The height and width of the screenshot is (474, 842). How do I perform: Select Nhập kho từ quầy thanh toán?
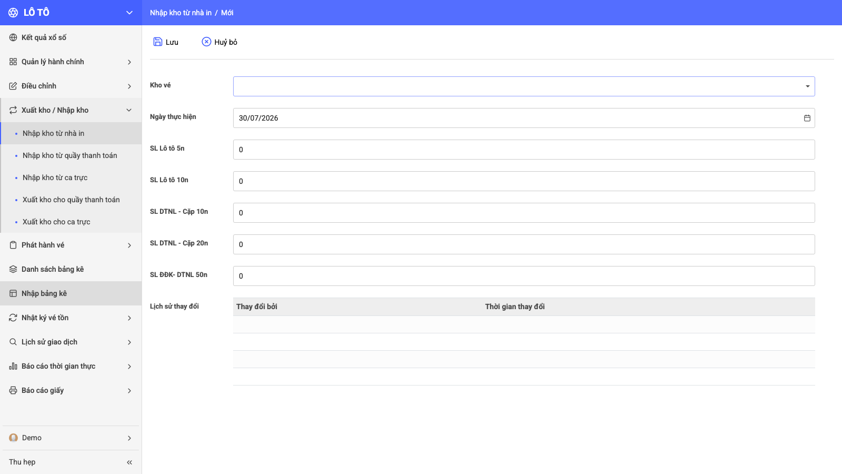click(x=71, y=155)
